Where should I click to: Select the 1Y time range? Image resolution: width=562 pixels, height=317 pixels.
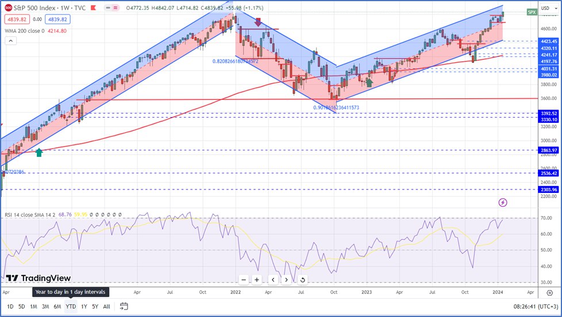click(84, 306)
